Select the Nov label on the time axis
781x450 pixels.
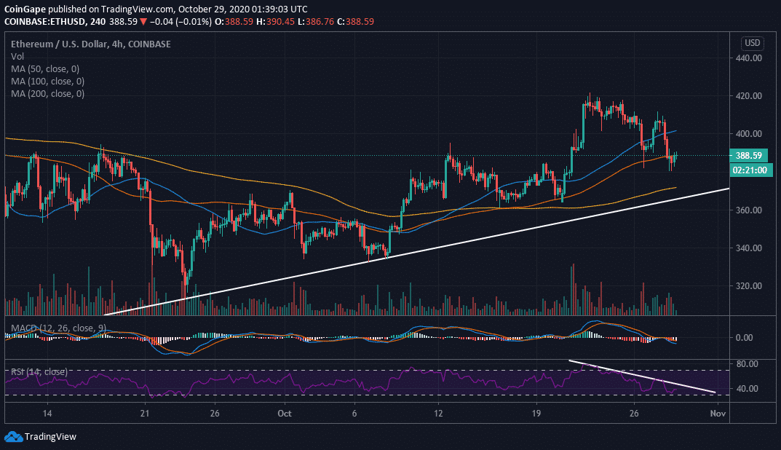(x=719, y=412)
